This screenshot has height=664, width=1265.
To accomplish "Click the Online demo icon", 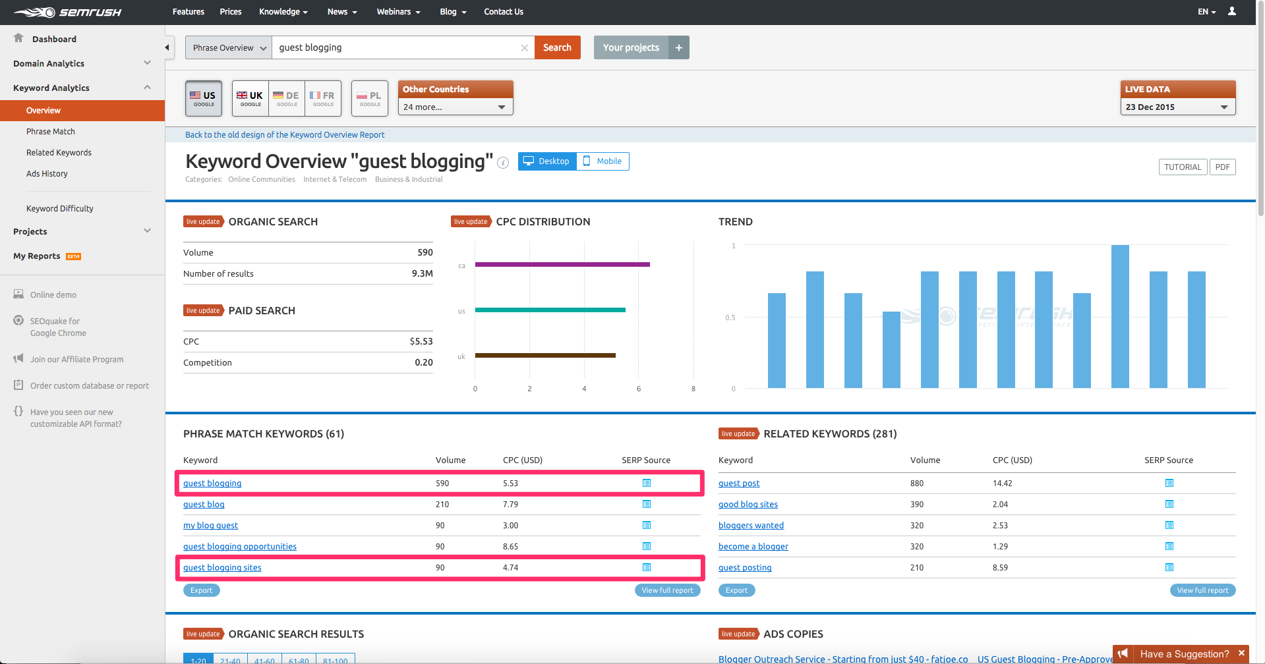I will 18,294.
